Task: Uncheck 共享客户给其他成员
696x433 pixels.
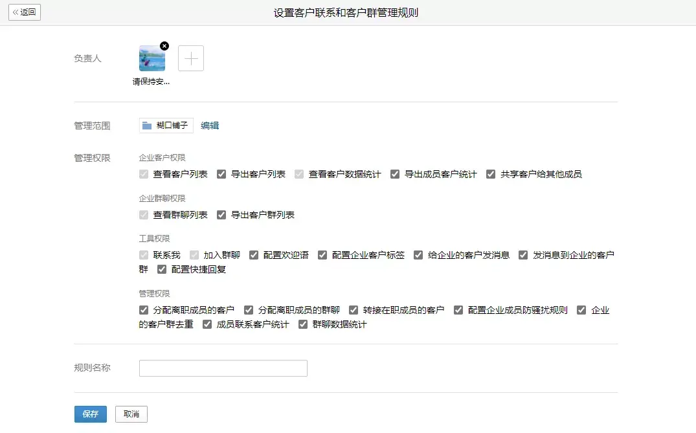Action: 490,173
